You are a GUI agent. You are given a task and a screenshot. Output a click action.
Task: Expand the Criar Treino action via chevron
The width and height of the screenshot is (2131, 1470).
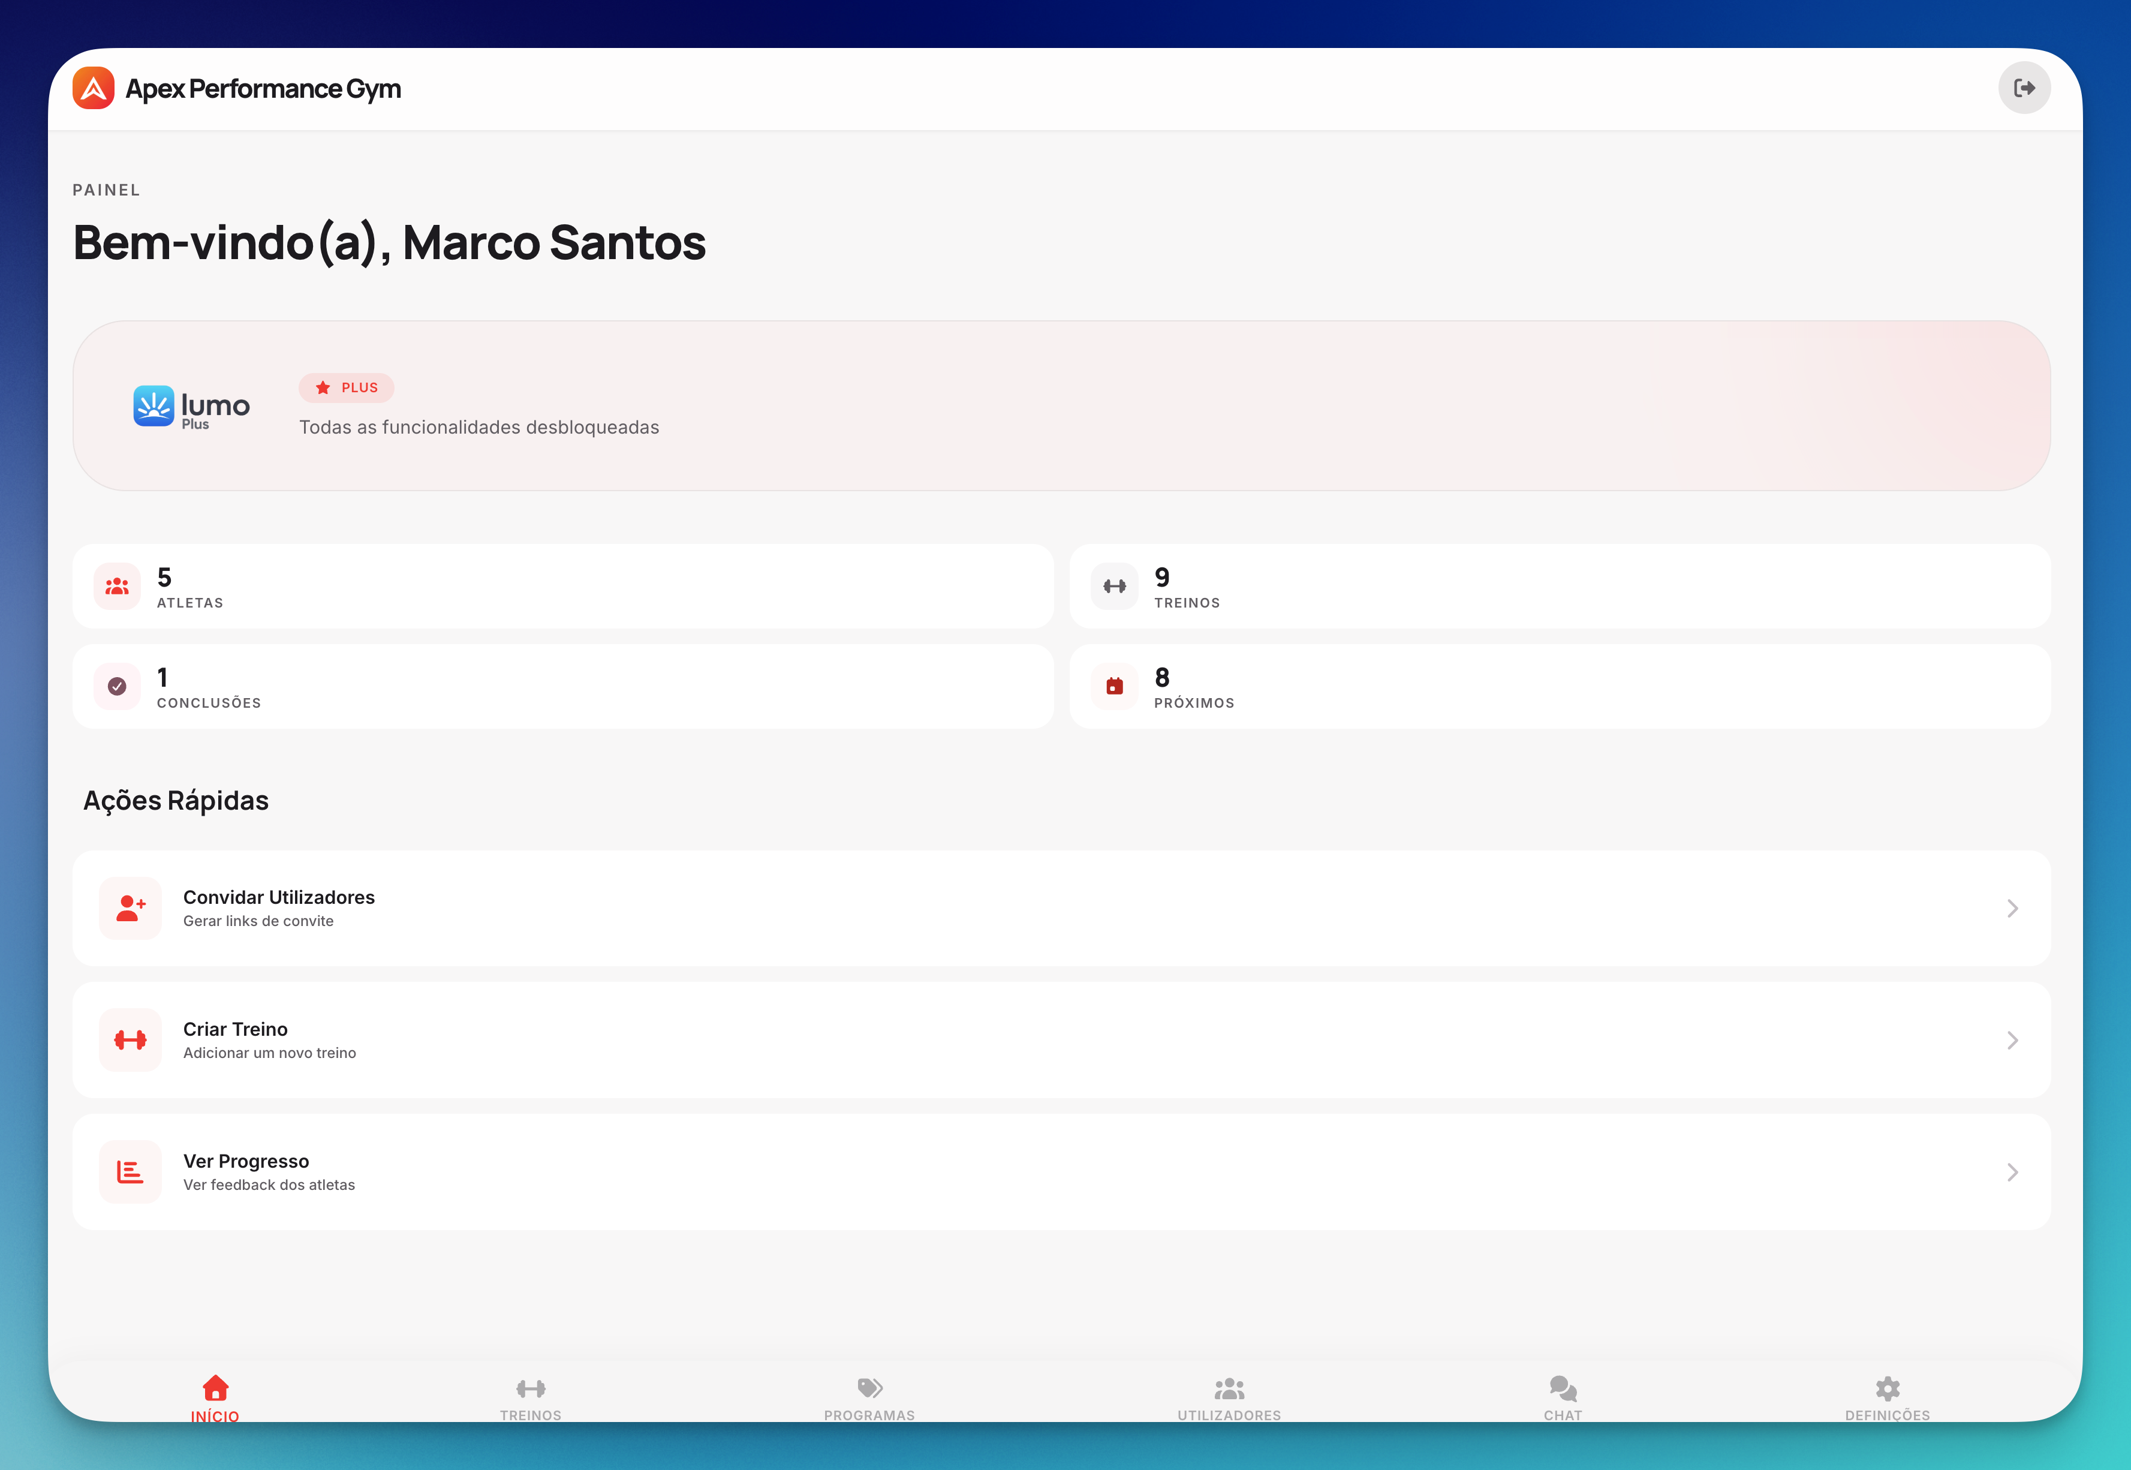2012,1040
